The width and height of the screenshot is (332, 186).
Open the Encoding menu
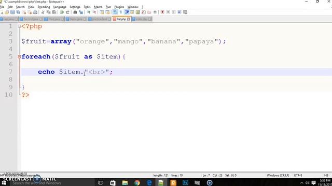pyautogui.click(x=44, y=7)
